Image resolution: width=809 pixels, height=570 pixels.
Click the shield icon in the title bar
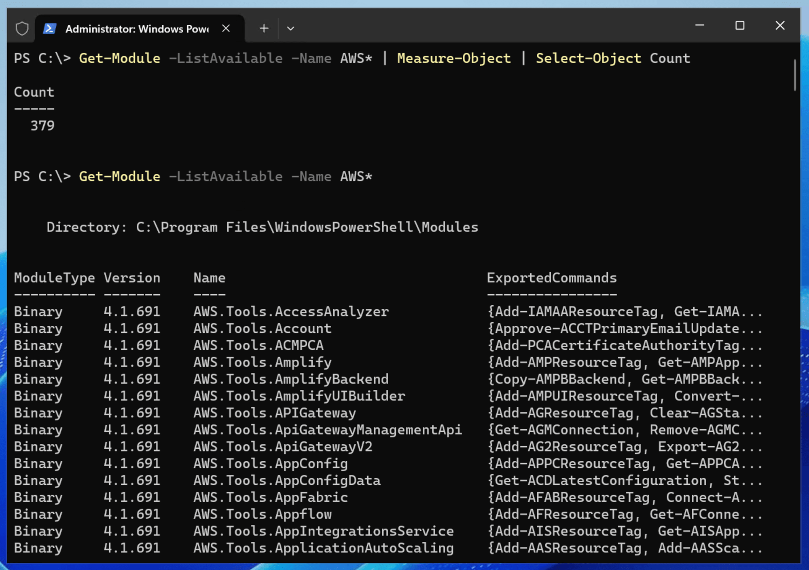tap(22, 29)
